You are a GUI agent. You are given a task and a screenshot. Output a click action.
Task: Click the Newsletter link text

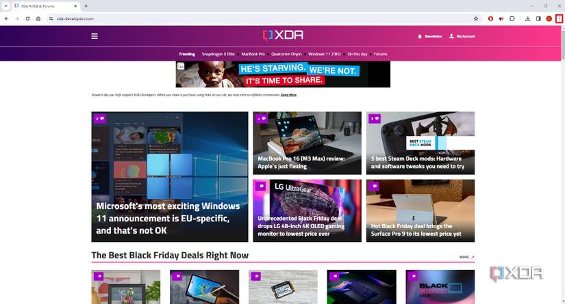click(433, 36)
